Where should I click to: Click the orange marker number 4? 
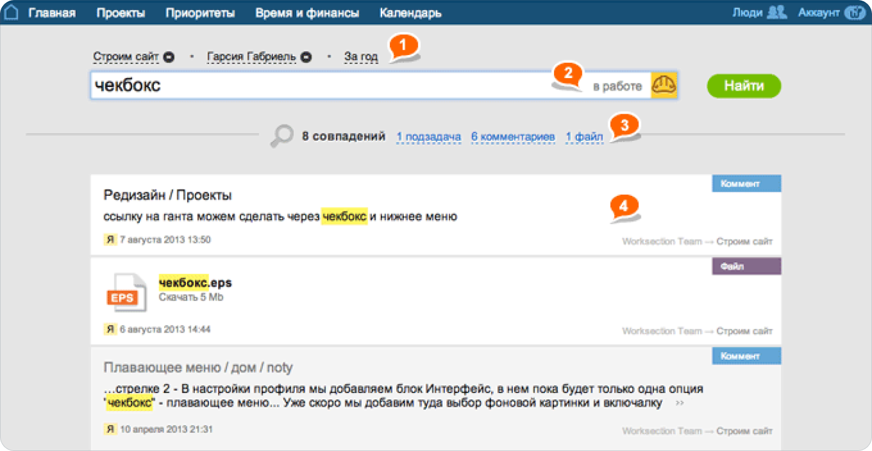625,207
